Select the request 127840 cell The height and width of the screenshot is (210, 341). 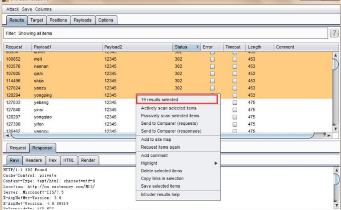[x=13, y=109]
